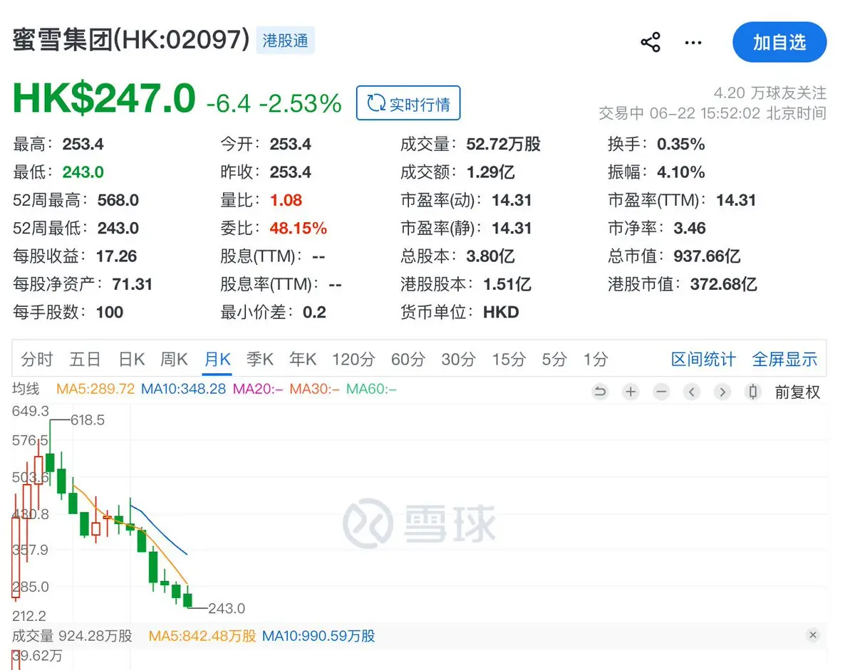Click the 618.5 high marker on chart
Viewport: 855px width, 670px height.
coord(88,420)
